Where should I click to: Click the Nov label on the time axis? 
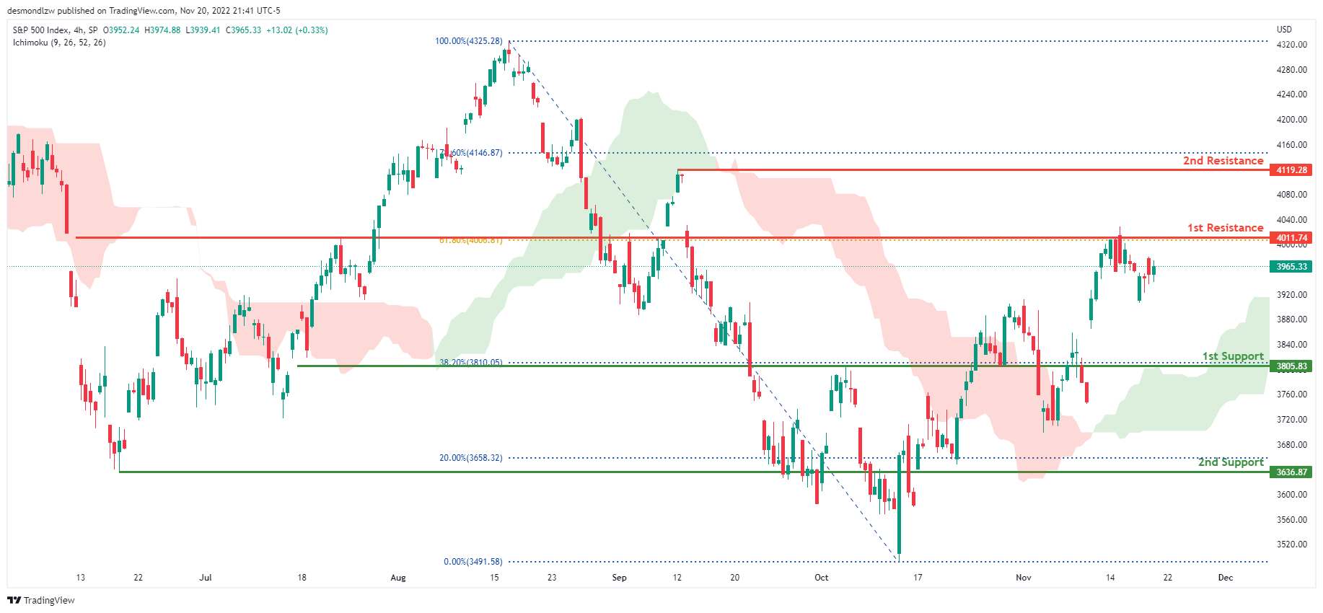point(1024,578)
